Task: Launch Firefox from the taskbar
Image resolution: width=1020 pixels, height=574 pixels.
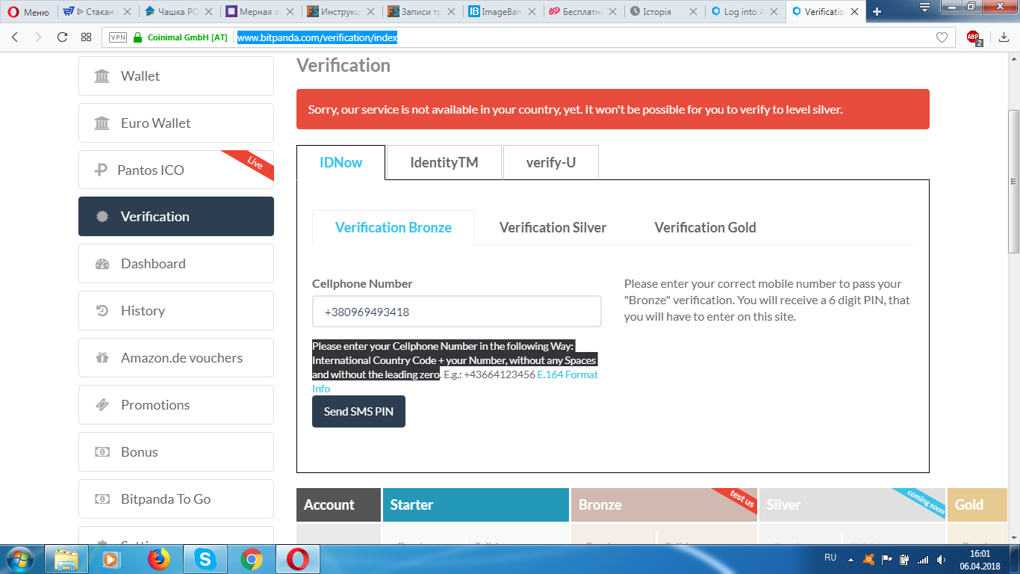Action: (x=158, y=558)
